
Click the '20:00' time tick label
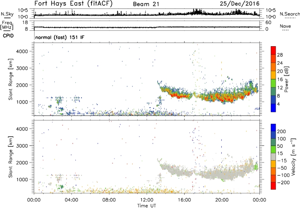point(222,200)
